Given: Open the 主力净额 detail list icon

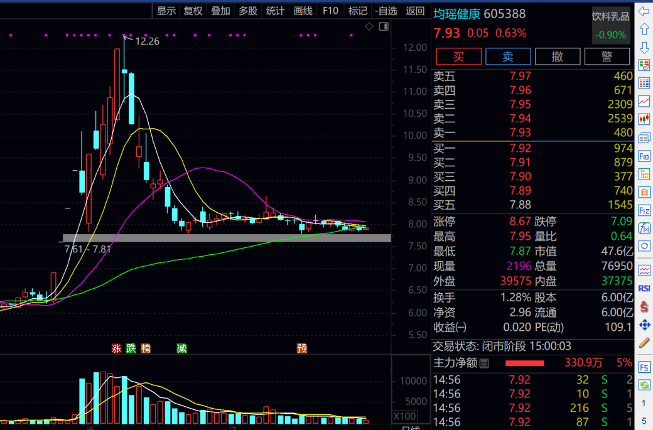Looking at the screenshot, I should coord(484,364).
